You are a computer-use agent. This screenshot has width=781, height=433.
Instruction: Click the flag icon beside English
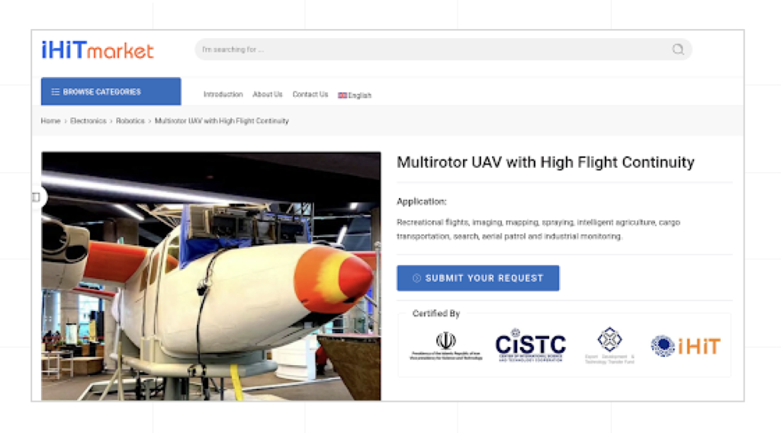click(x=342, y=95)
